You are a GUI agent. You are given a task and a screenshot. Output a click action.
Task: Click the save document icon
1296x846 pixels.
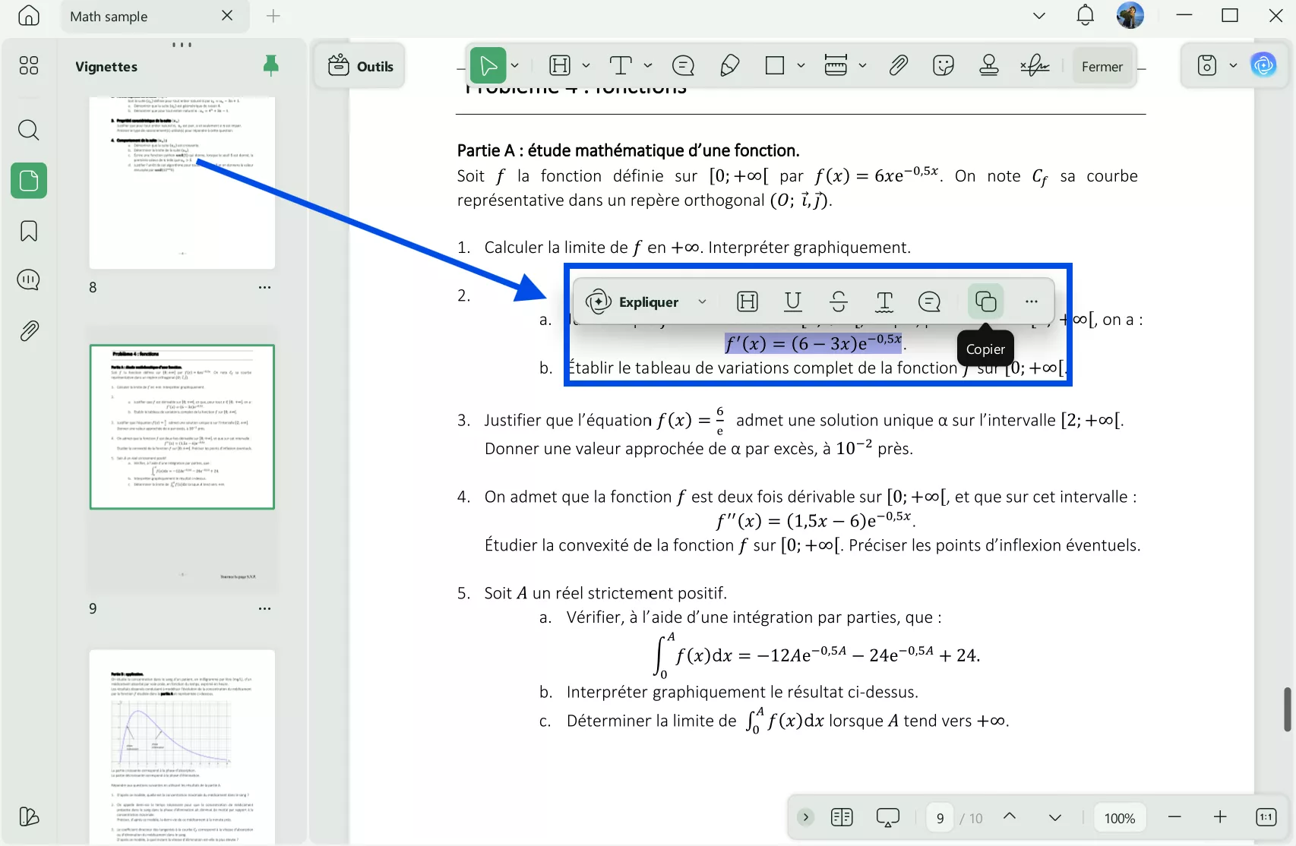click(x=1207, y=66)
